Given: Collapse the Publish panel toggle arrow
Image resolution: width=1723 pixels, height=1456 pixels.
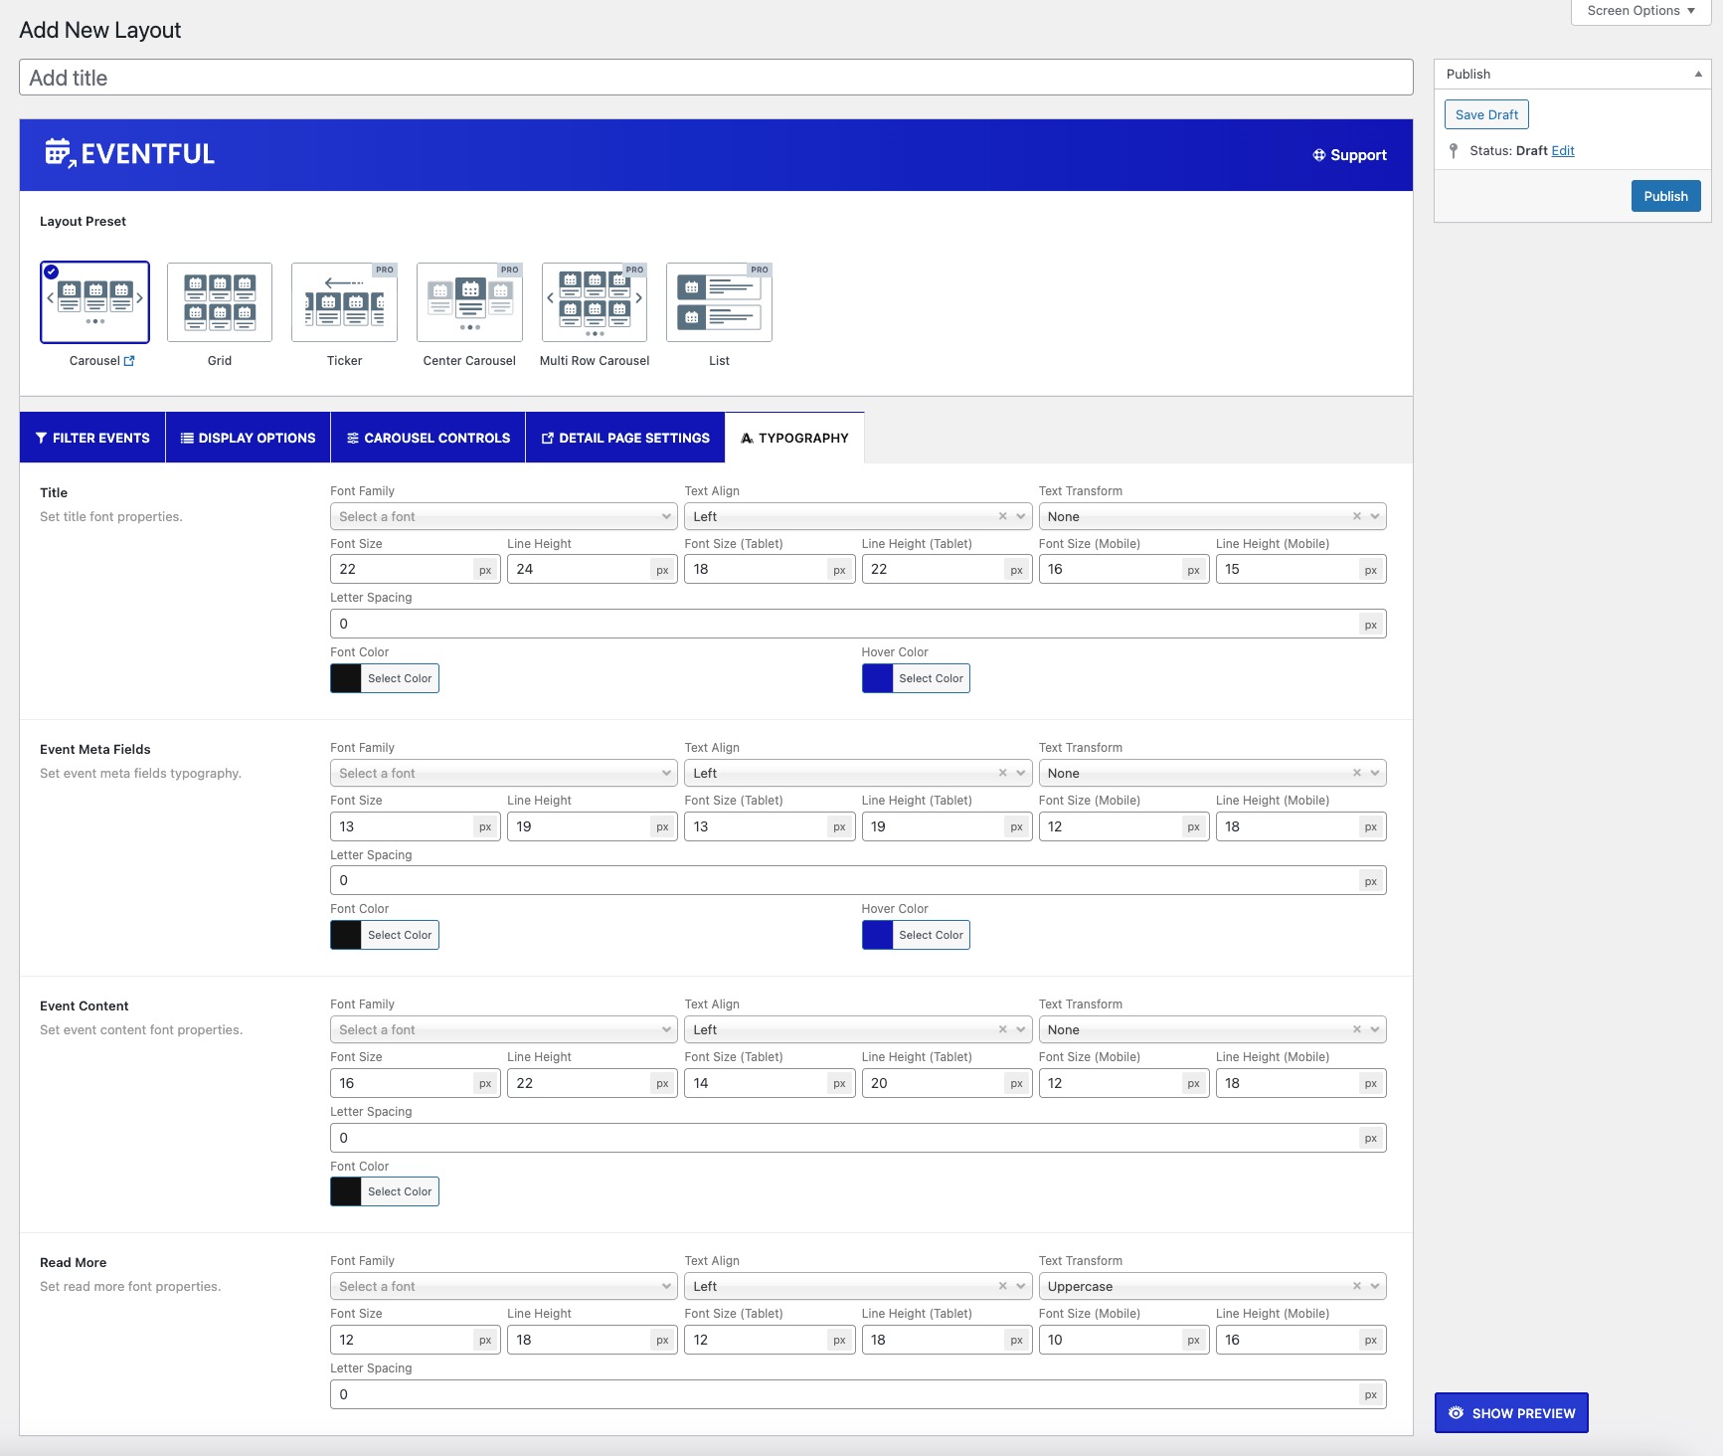Looking at the screenshot, I should pyautogui.click(x=1698, y=74).
